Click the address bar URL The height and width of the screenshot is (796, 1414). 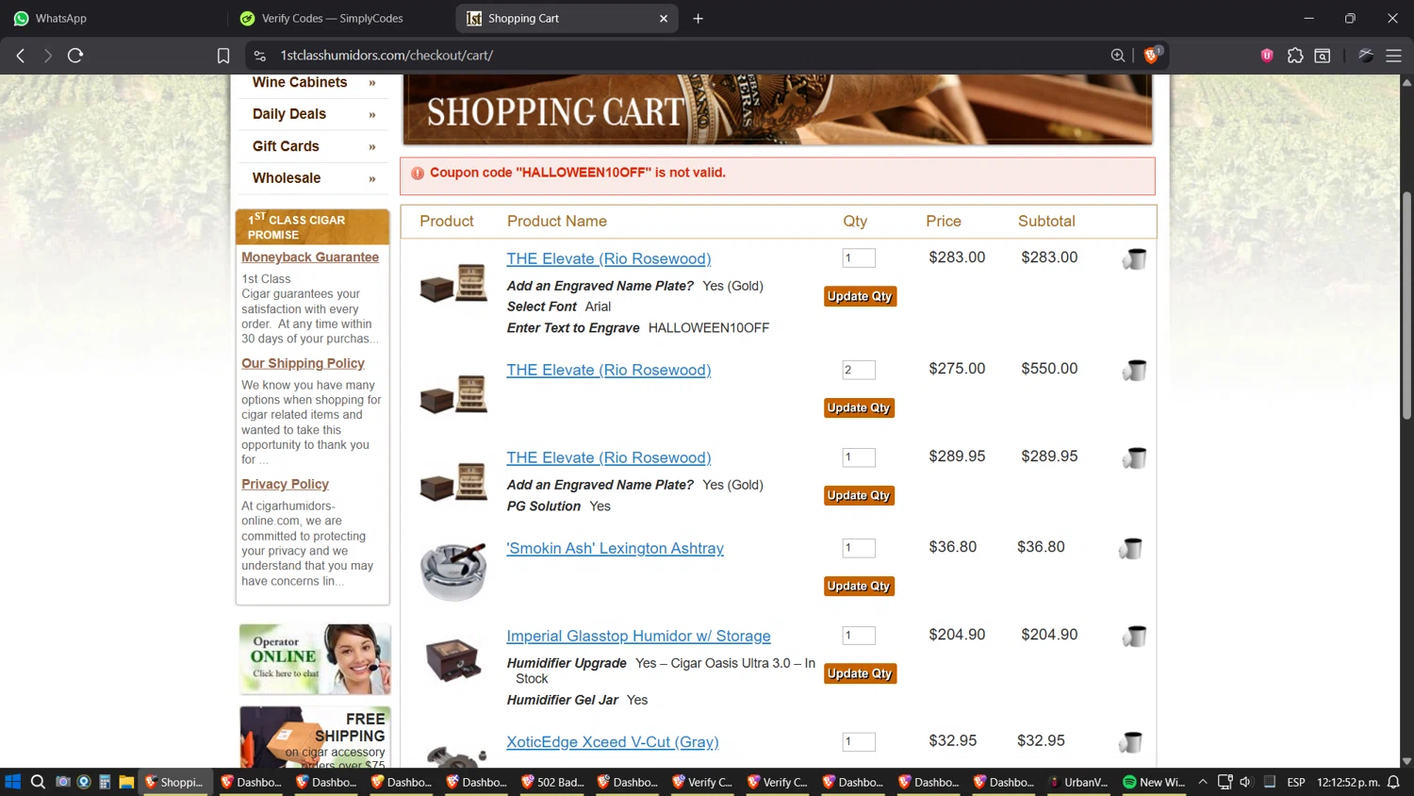coord(386,56)
